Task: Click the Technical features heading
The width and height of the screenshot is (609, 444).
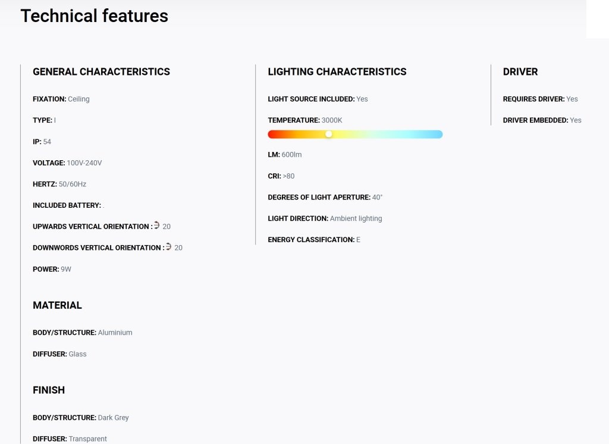Action: click(95, 16)
